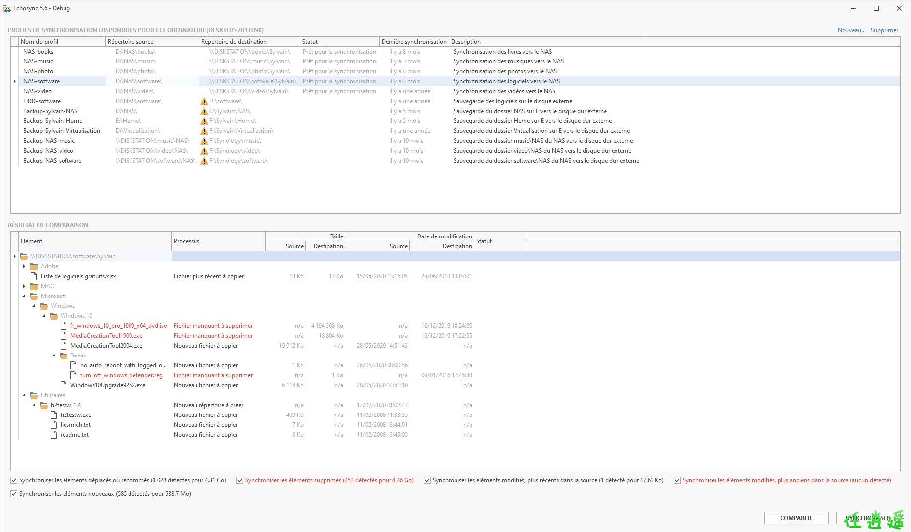Collapse the Utilitaires folder node
The width and height of the screenshot is (911, 532).
(24, 395)
